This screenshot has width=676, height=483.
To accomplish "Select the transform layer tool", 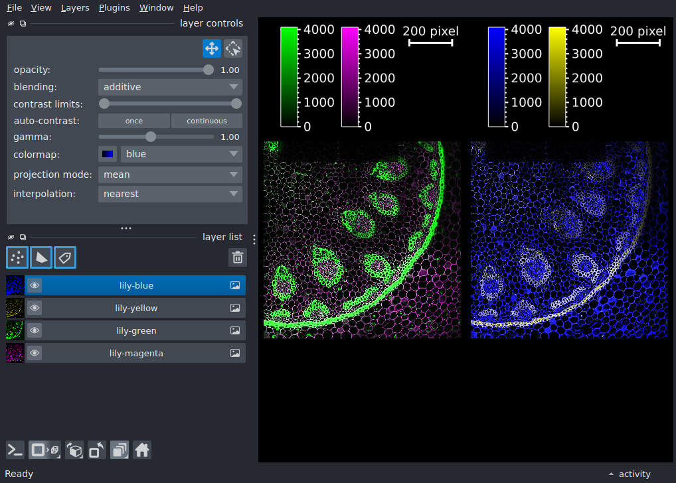I will pos(233,48).
